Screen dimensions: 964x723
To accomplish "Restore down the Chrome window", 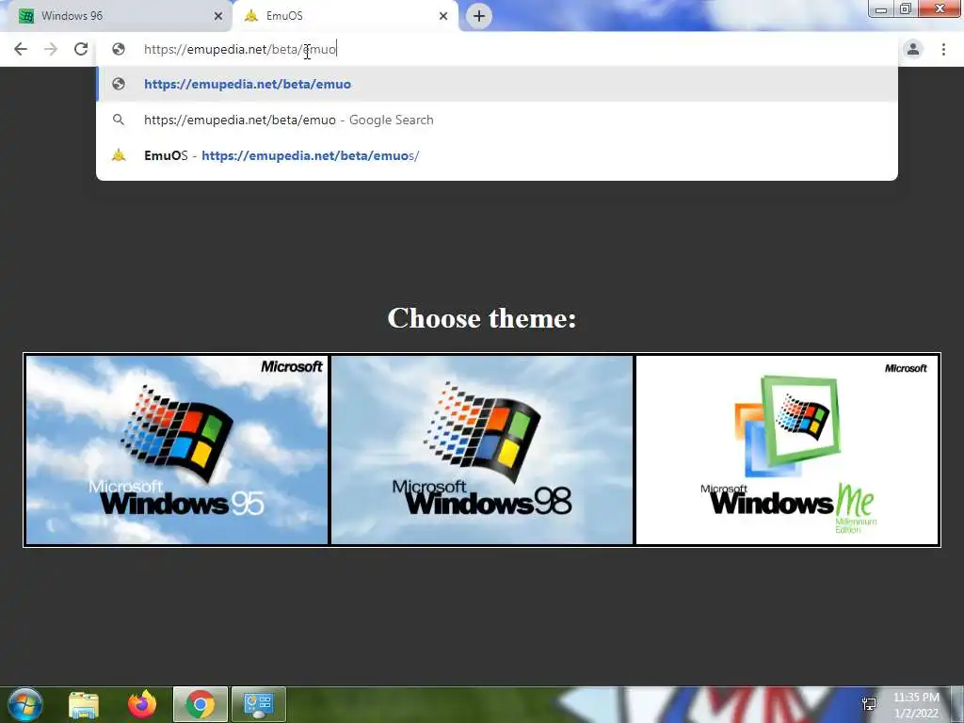I will click(x=906, y=8).
